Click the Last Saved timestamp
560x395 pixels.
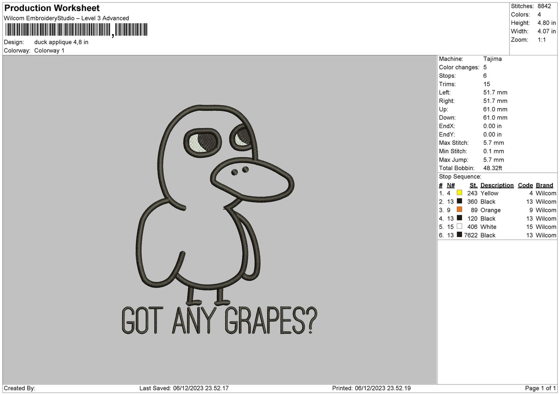pyautogui.click(x=184, y=388)
